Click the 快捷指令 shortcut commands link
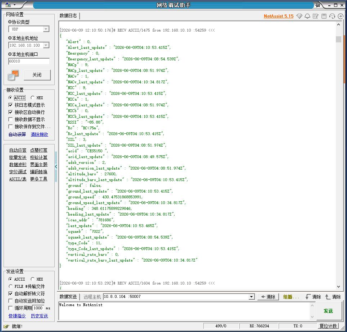347x332 pixels. pos(17,316)
